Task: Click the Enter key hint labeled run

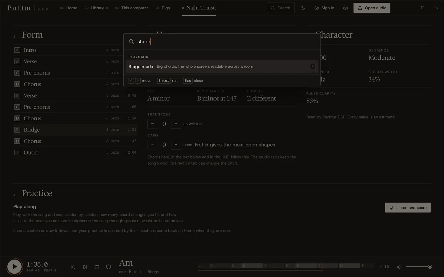Action: (164, 81)
